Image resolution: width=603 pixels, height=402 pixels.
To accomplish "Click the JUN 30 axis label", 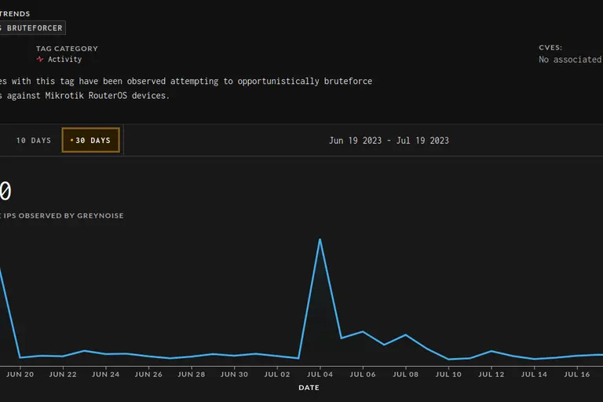I will 234,375.
